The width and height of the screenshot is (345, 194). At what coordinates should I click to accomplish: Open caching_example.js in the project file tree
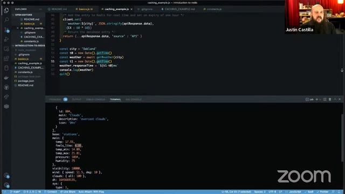click(30, 64)
